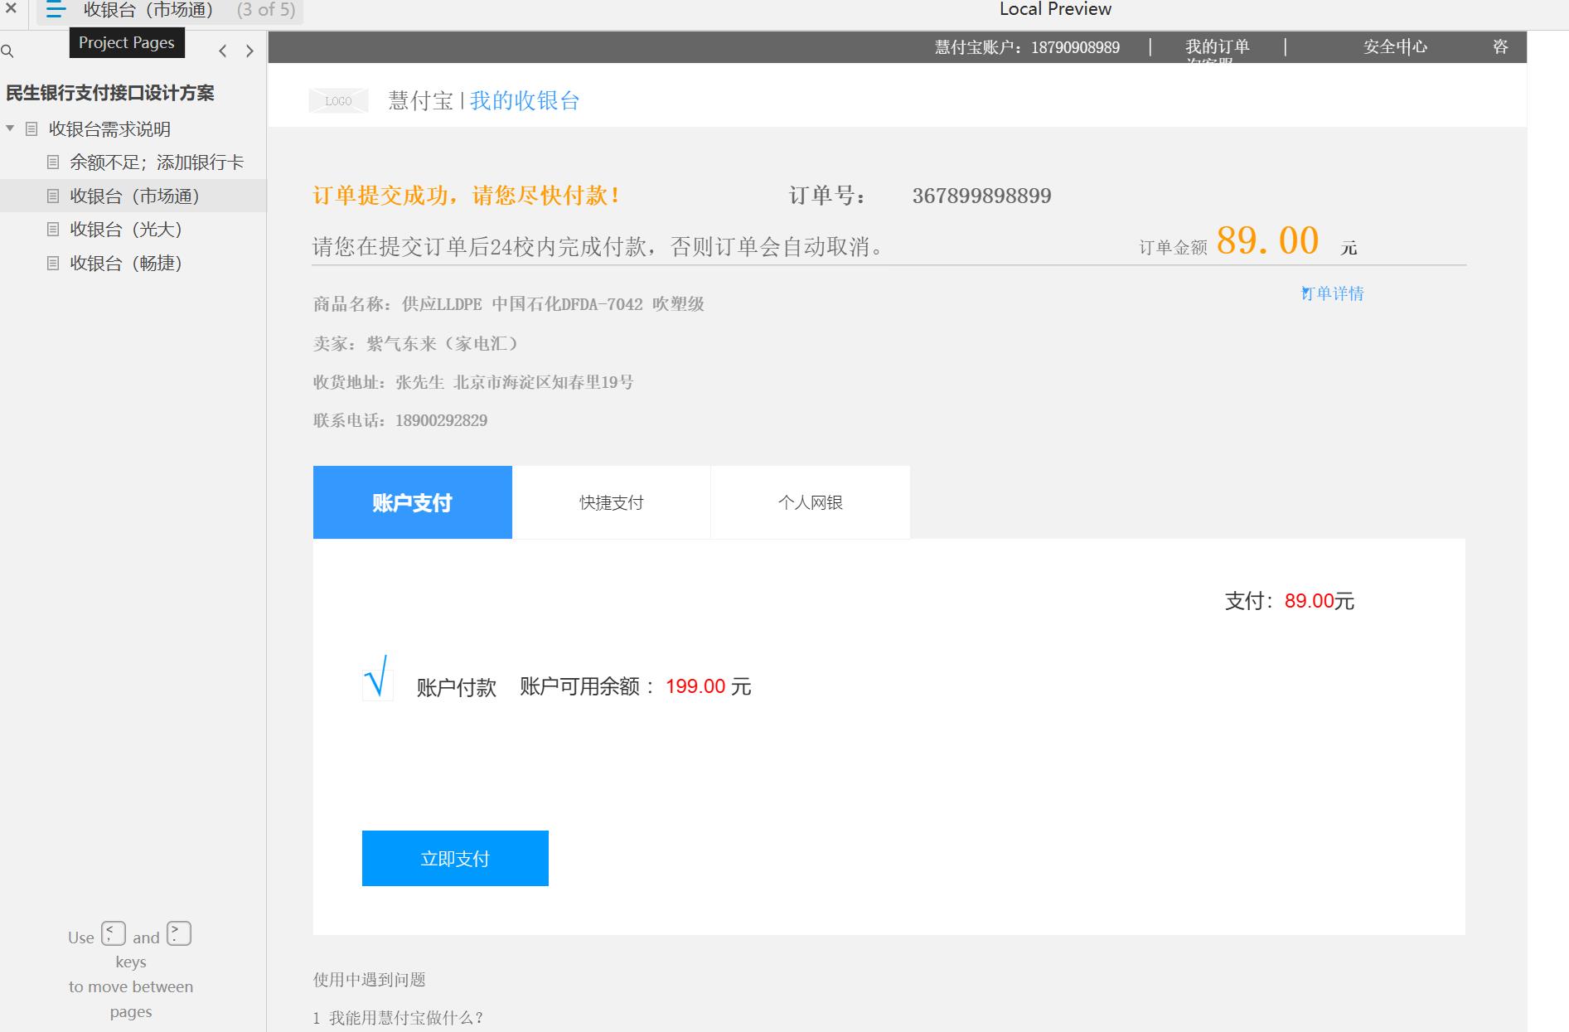Click the page icon beside 余额不足
Image resolution: width=1569 pixels, height=1032 pixels.
[53, 162]
